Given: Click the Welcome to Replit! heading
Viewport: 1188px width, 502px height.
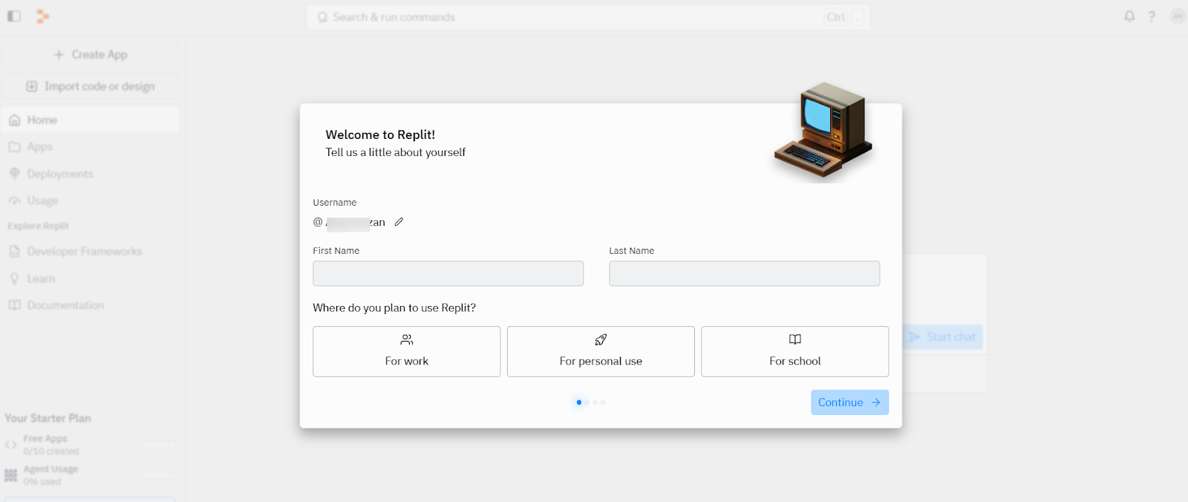Looking at the screenshot, I should click(380, 134).
